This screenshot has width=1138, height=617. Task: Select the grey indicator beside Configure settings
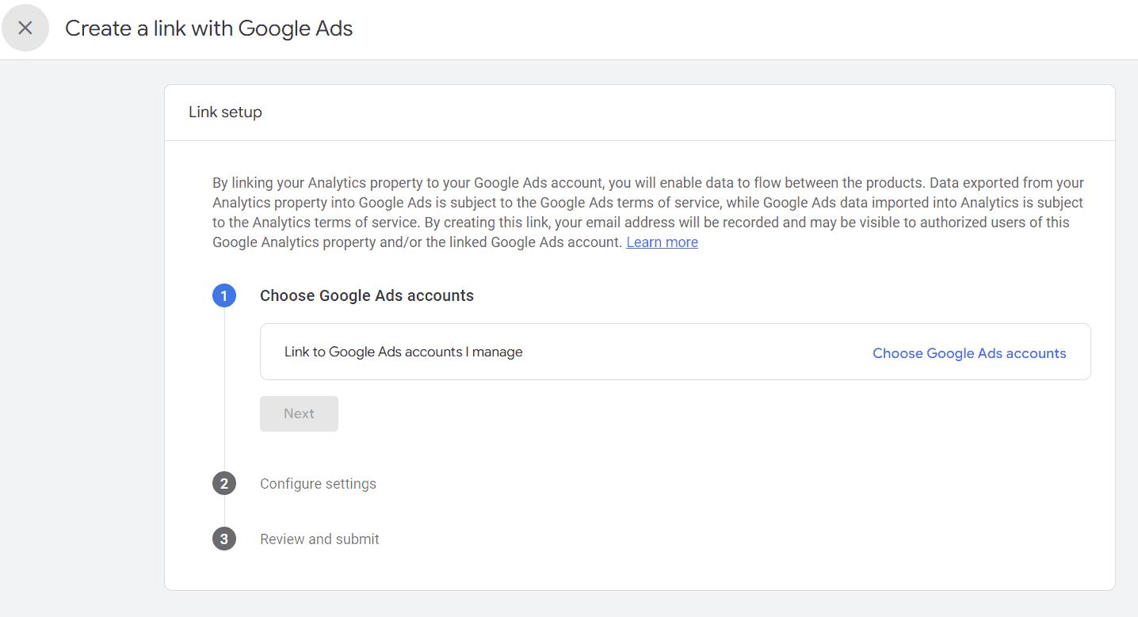(224, 483)
